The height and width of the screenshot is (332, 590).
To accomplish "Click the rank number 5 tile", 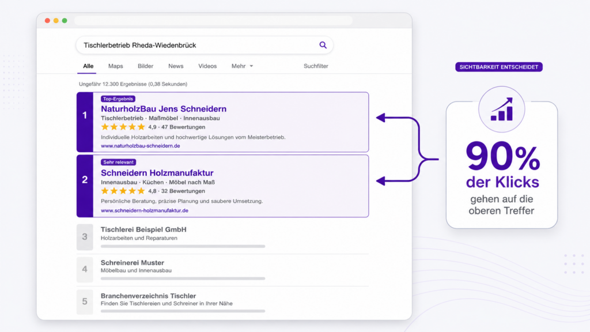I will tap(85, 302).
